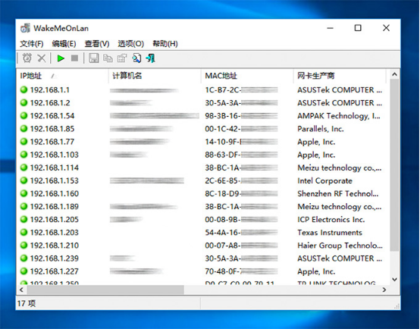This screenshot has height=329, width=420.
Task: Open the 文件(F) menu
Action: pos(32,44)
